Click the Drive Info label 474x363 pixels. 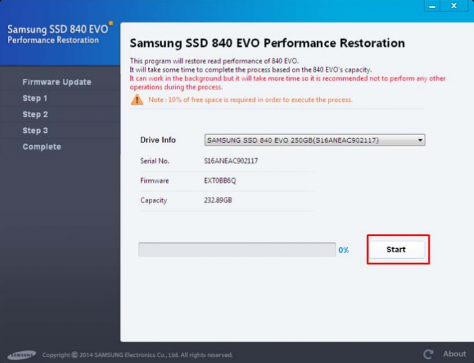coord(158,140)
